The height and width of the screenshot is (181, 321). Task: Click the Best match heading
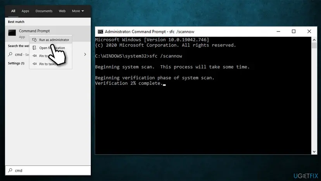pos(16,22)
